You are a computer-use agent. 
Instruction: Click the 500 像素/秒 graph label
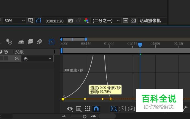coord(73,70)
